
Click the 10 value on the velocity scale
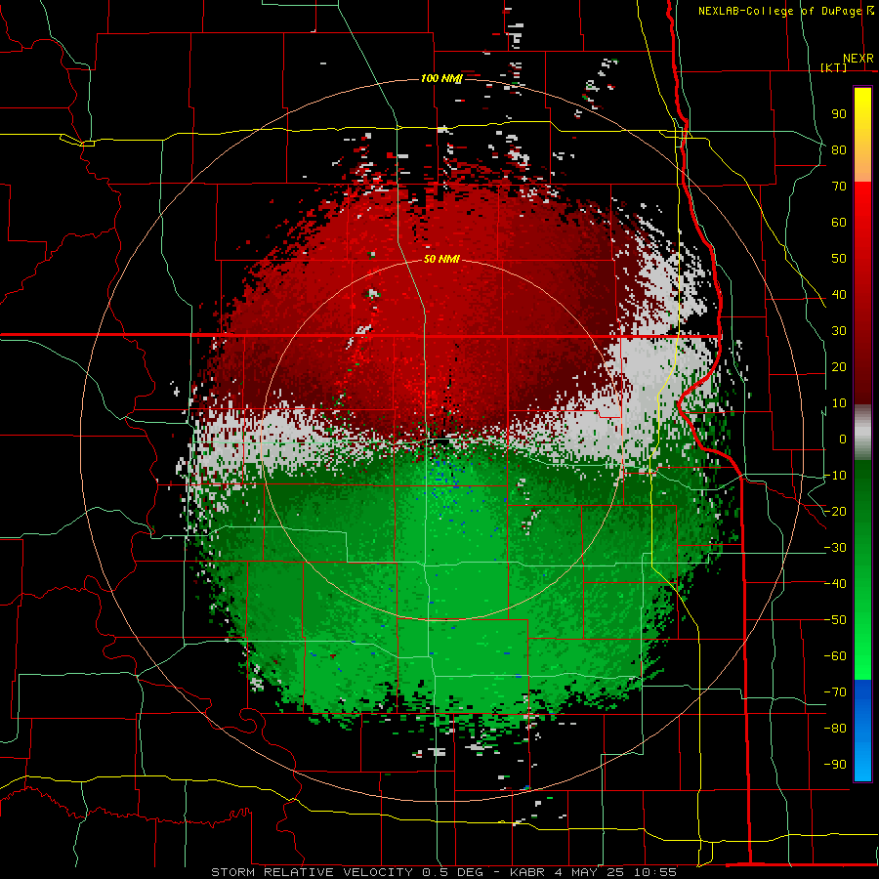pos(839,403)
